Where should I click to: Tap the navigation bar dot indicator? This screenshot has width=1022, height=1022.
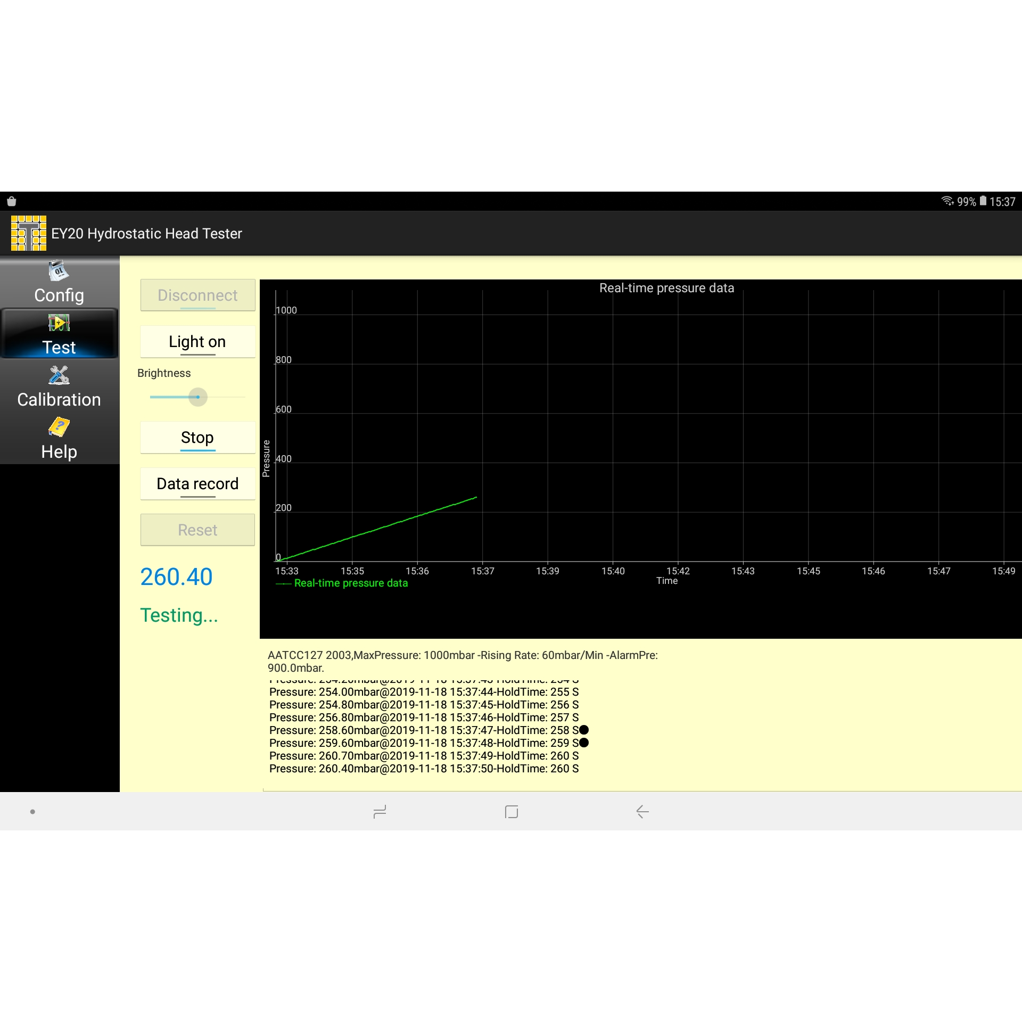tap(32, 812)
